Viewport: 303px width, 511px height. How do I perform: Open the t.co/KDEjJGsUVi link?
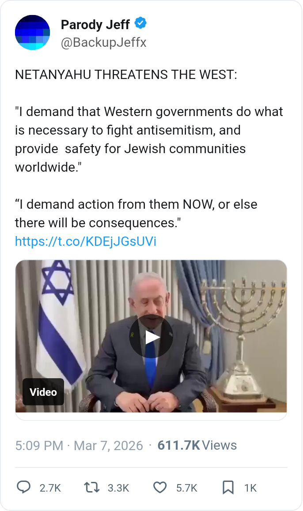click(85, 241)
